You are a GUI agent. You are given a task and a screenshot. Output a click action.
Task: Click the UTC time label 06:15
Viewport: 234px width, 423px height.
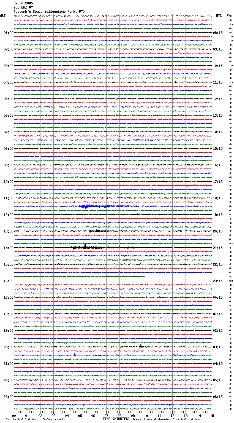pos(218,397)
